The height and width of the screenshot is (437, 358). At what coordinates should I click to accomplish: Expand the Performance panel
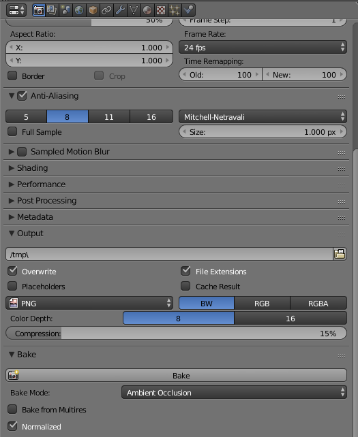12,184
